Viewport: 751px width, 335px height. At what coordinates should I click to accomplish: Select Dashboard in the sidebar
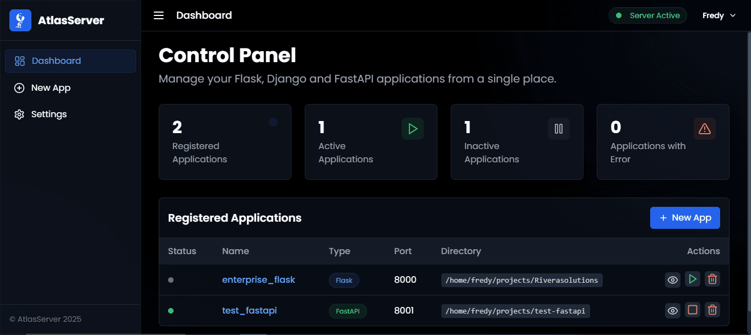71,61
